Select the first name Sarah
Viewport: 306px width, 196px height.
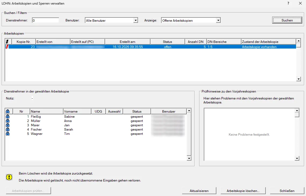[68, 130]
